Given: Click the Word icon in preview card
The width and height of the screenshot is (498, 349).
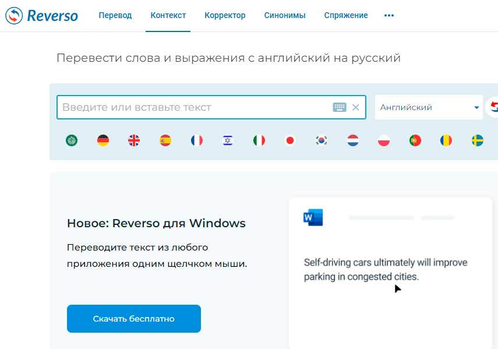Looking at the screenshot, I should pyautogui.click(x=313, y=218).
